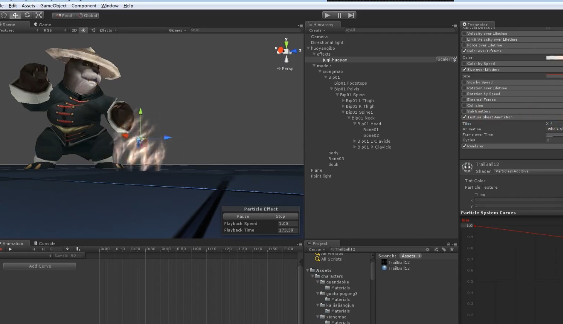Collapse the effects node
The width and height of the screenshot is (563, 324).
point(314,54)
